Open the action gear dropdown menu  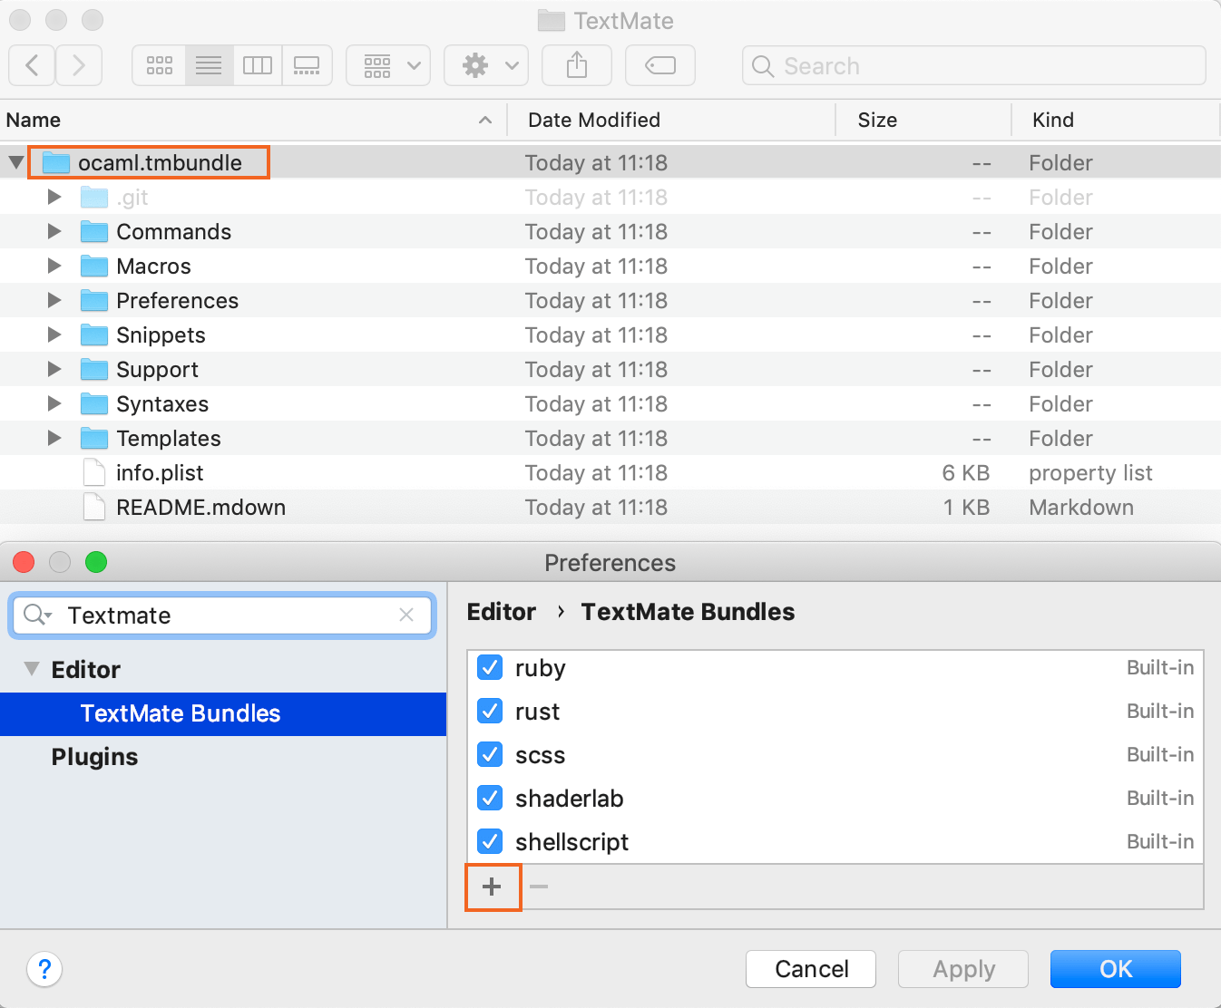[485, 64]
